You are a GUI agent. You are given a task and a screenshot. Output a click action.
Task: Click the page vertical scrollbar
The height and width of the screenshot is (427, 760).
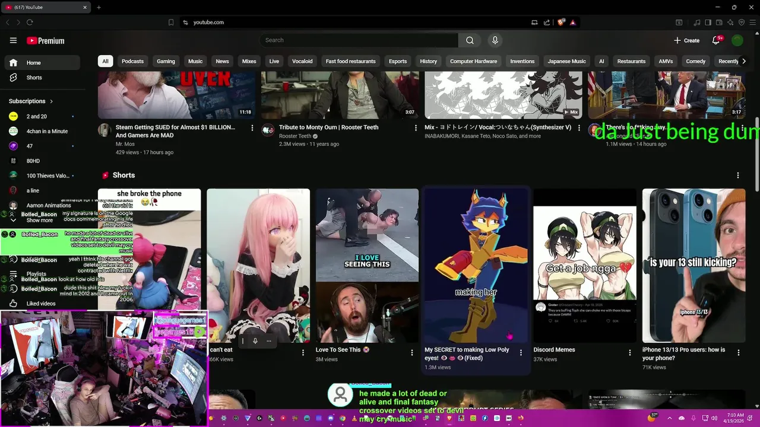pyautogui.click(x=757, y=155)
